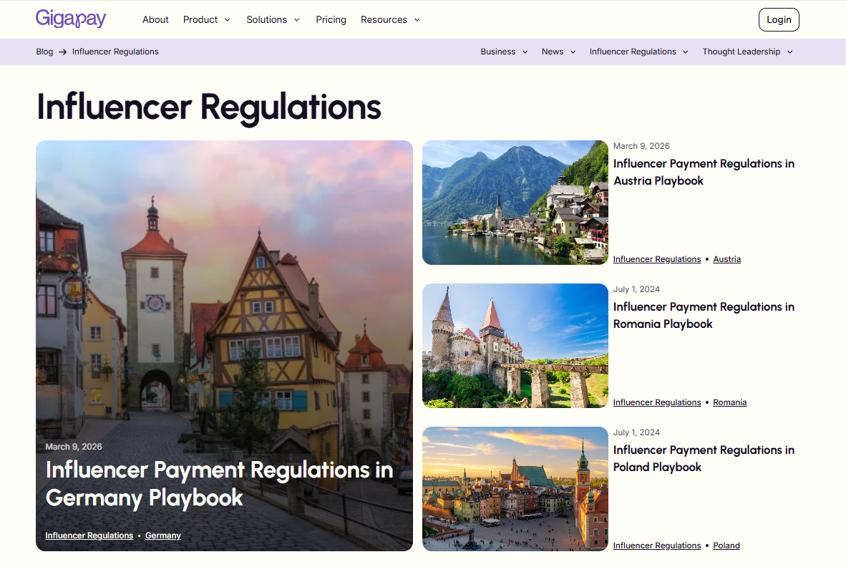Click the Austria tag link

[x=726, y=259]
